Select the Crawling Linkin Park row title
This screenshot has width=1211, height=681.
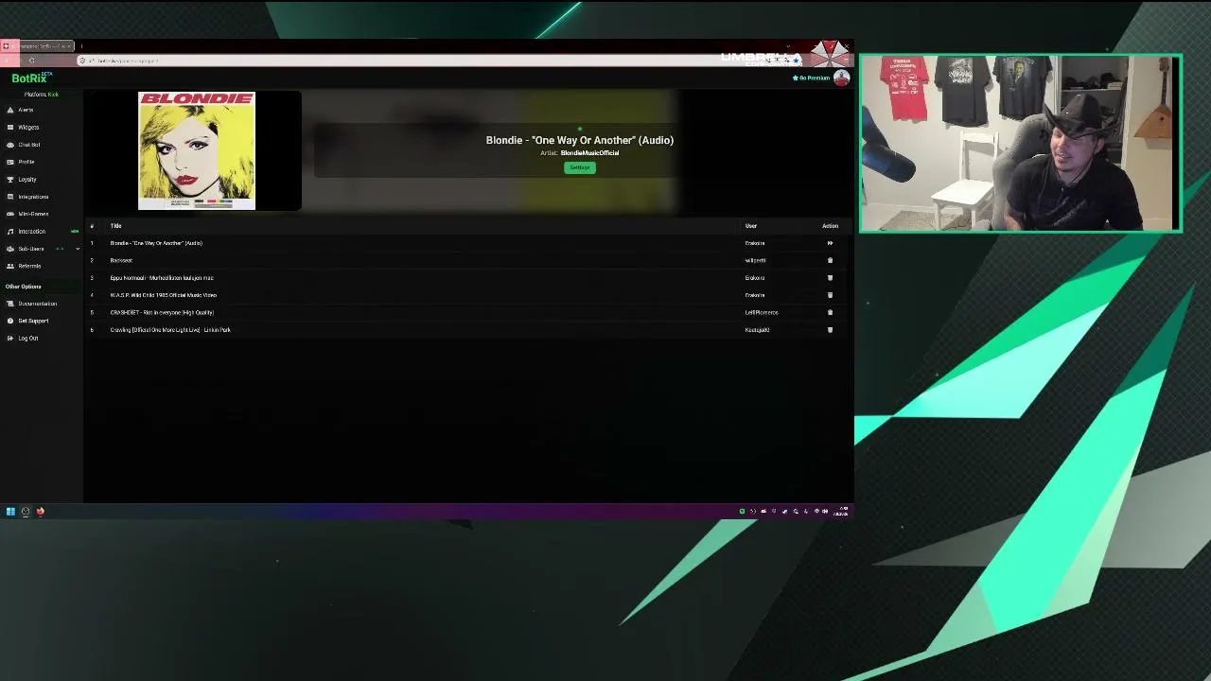click(170, 330)
